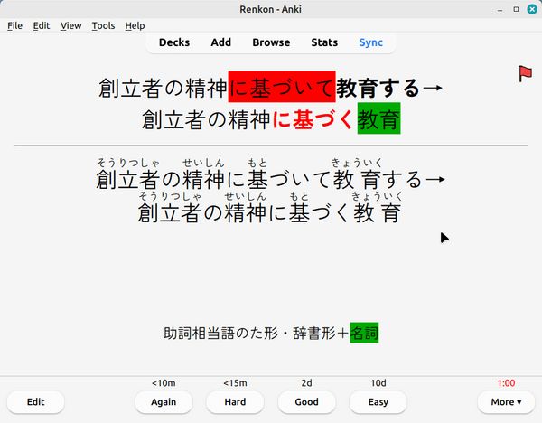Open the Edit menu

42,25
